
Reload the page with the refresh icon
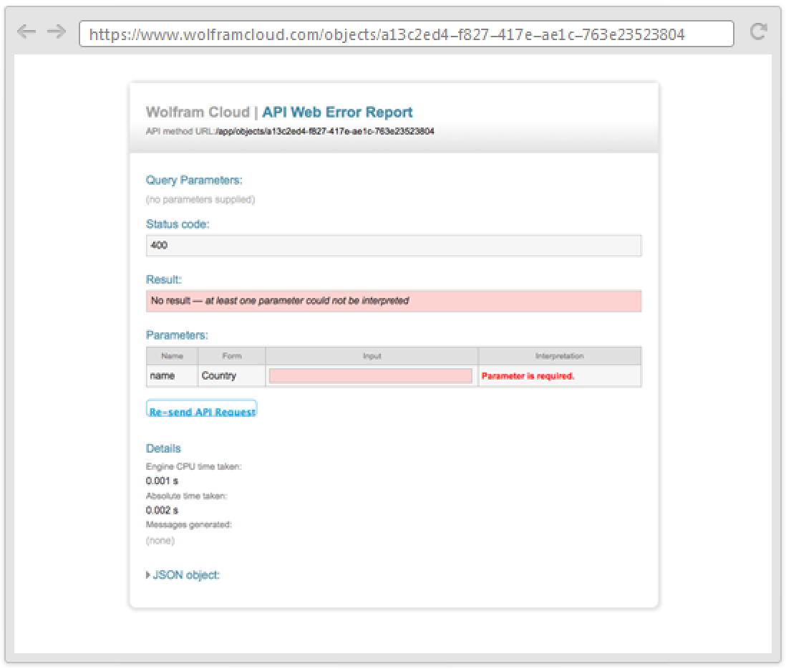758,32
